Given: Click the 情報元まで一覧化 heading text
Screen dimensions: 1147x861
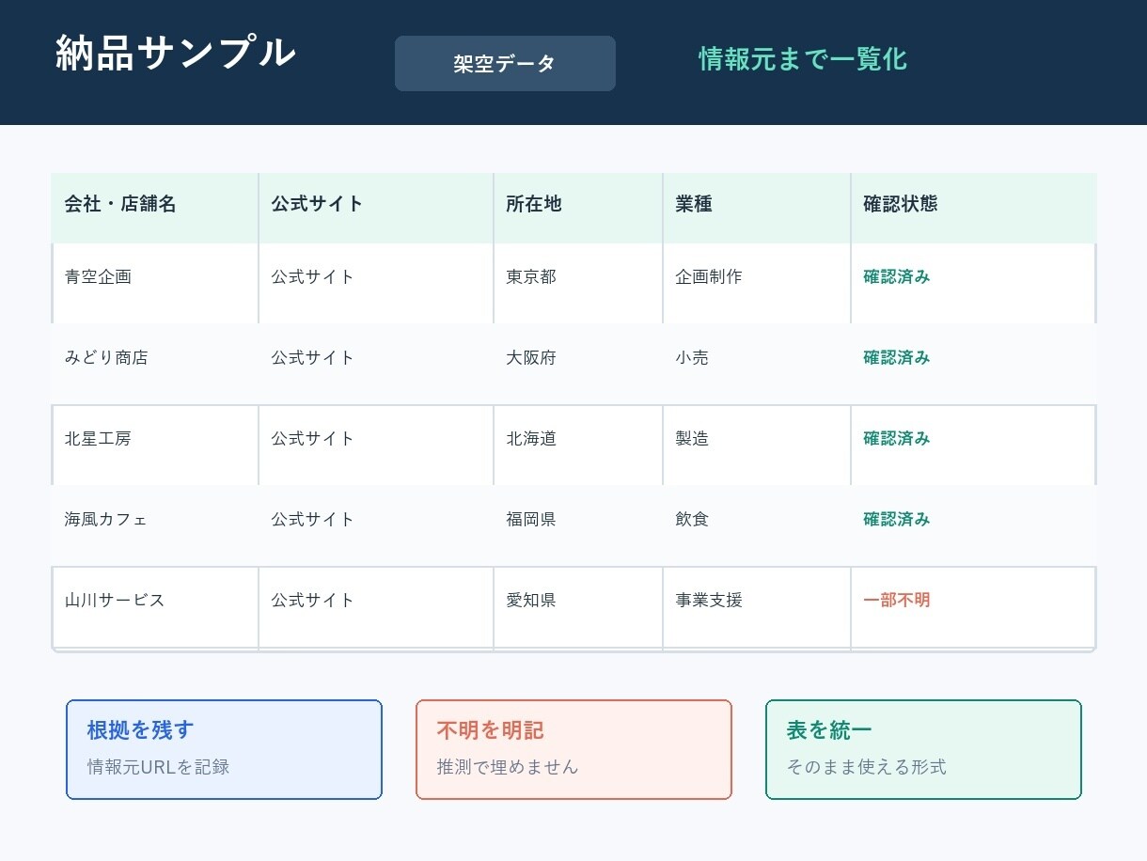Looking at the screenshot, I should (803, 59).
